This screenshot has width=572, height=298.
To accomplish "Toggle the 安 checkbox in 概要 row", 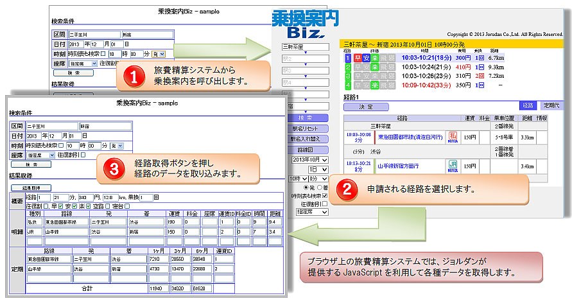I will pyautogui.click(x=74, y=206).
